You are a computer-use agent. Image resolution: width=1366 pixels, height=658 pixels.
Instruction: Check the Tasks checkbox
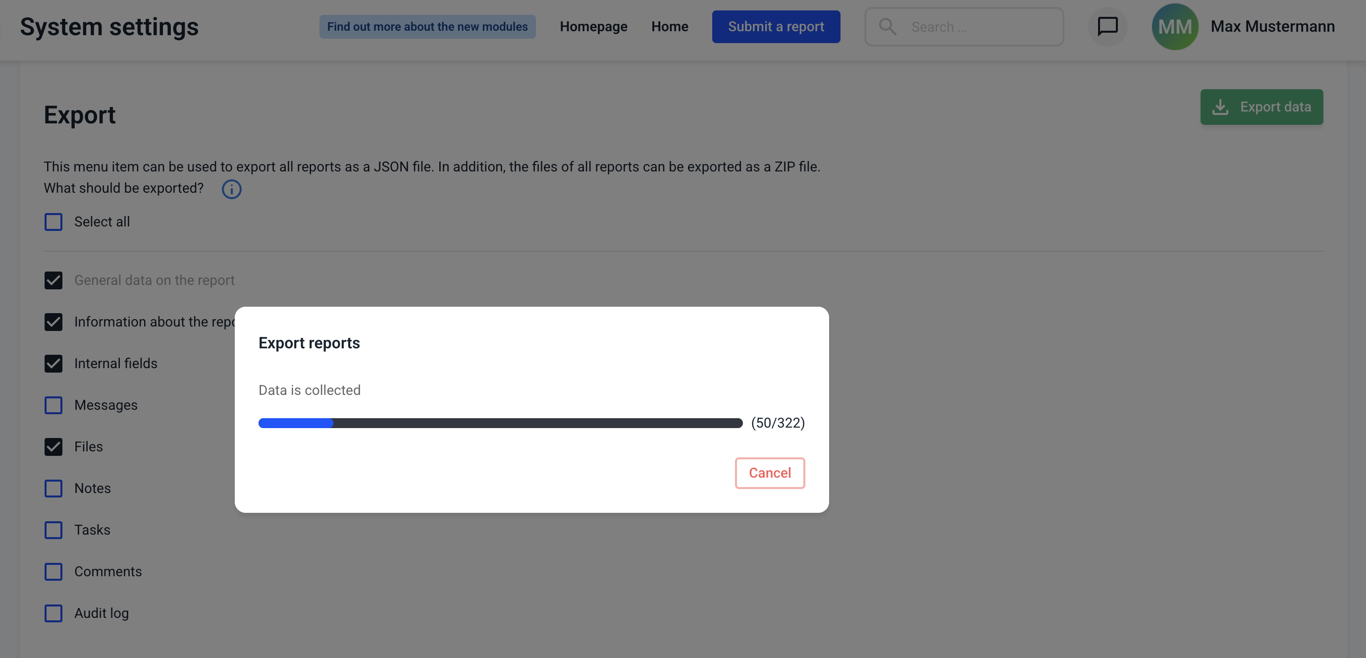53,530
